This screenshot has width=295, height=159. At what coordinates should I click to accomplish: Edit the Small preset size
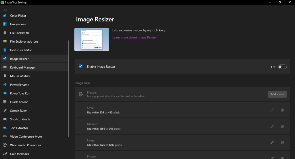click(x=272, y=110)
